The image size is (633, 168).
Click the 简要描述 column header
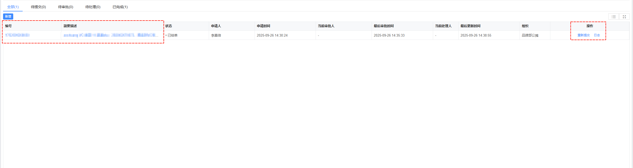70,26
